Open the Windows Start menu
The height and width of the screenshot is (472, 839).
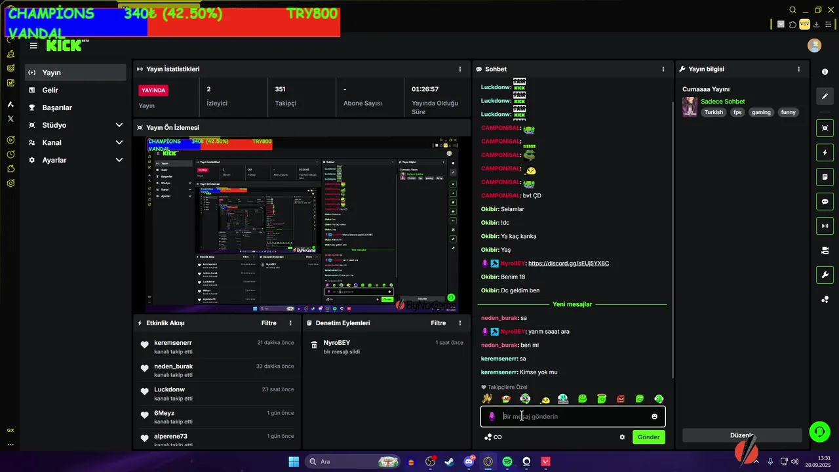click(294, 462)
